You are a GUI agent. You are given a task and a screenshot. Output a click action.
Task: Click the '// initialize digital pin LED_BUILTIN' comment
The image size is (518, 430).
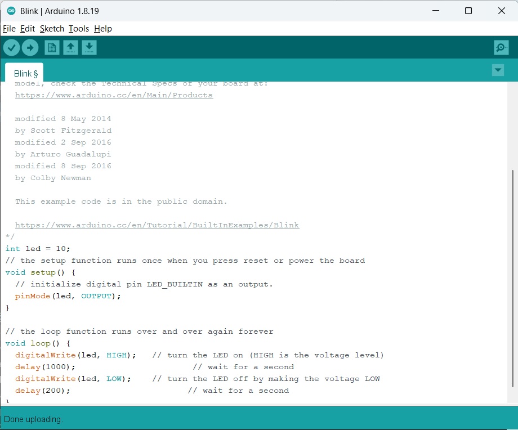(144, 284)
